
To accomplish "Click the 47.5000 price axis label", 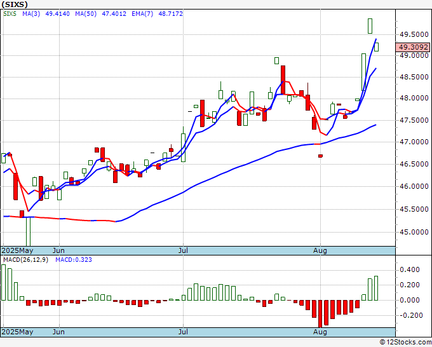I will tap(414, 121).
